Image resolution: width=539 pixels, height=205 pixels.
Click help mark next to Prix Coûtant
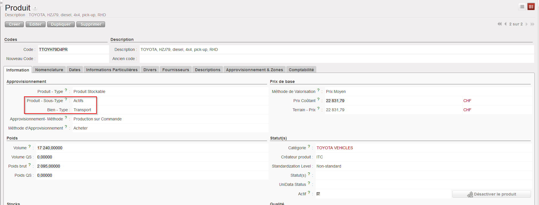(318, 99)
